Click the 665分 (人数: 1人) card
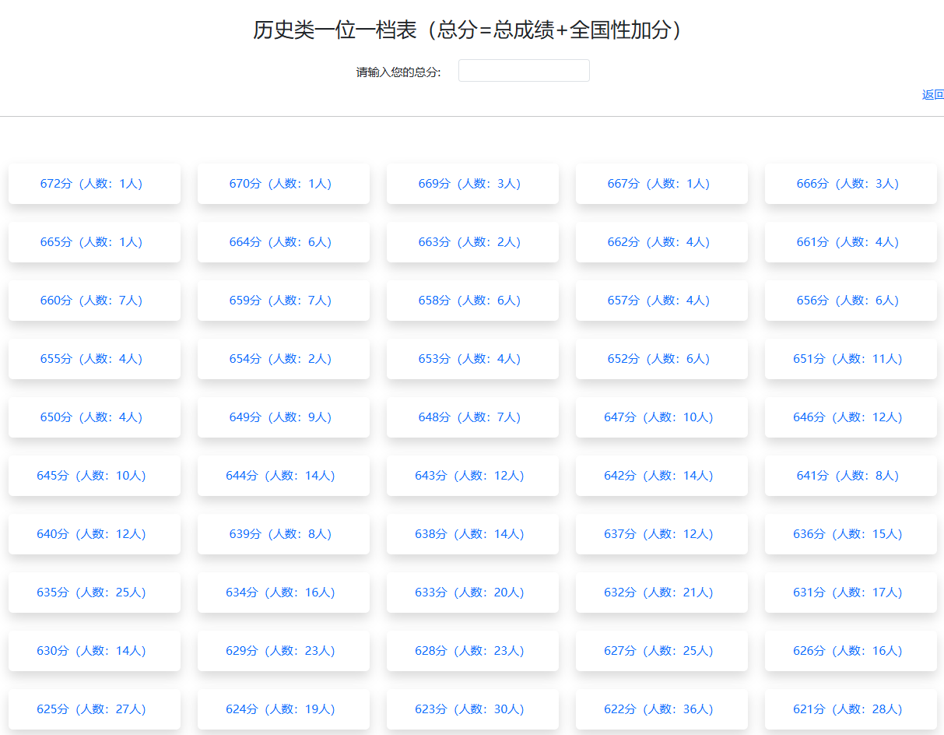This screenshot has width=944, height=735. 94,242
